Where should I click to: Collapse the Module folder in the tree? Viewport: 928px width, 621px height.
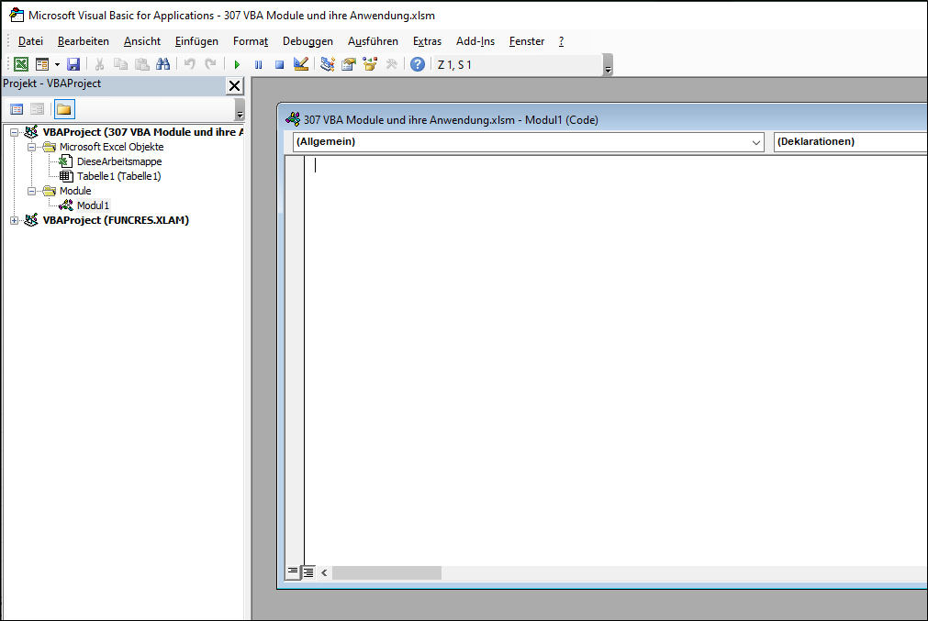click(32, 191)
